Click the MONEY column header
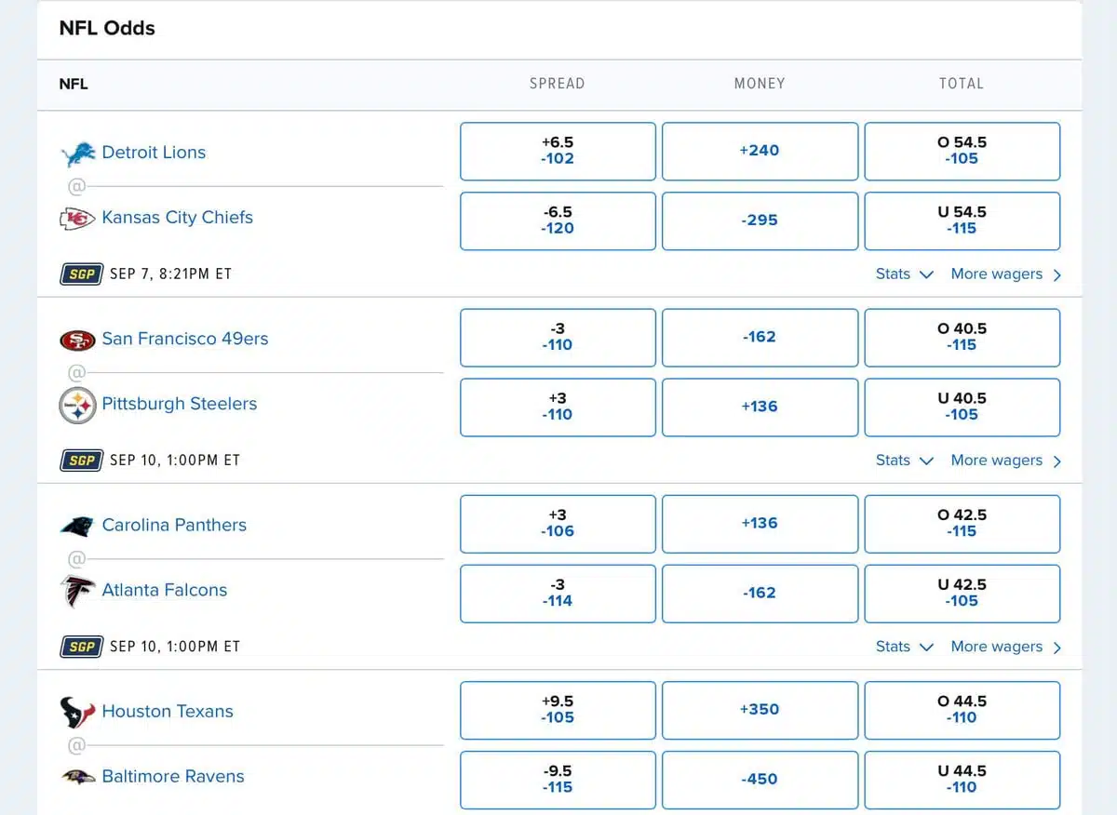Image resolution: width=1117 pixels, height=815 pixels. click(x=760, y=84)
